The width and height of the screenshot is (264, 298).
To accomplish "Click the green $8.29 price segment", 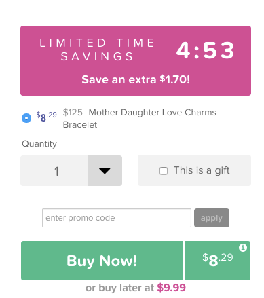I will pos(217,261).
